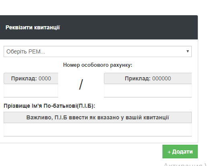Click the bold word 'Приклад:' in the right hint

tap(138, 78)
